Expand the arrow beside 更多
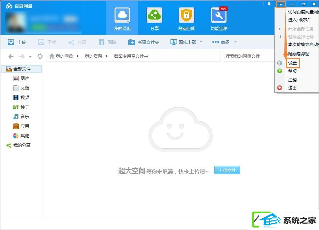Screen dimensions: 319x230 [x=235, y=42]
